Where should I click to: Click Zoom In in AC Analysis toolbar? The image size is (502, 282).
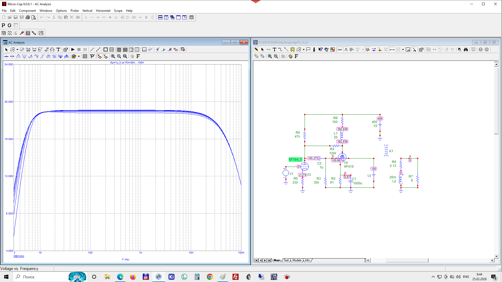tap(113, 56)
